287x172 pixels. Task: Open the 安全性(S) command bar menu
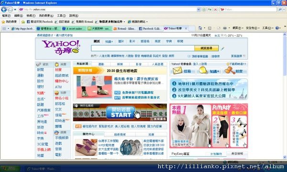click(253, 28)
